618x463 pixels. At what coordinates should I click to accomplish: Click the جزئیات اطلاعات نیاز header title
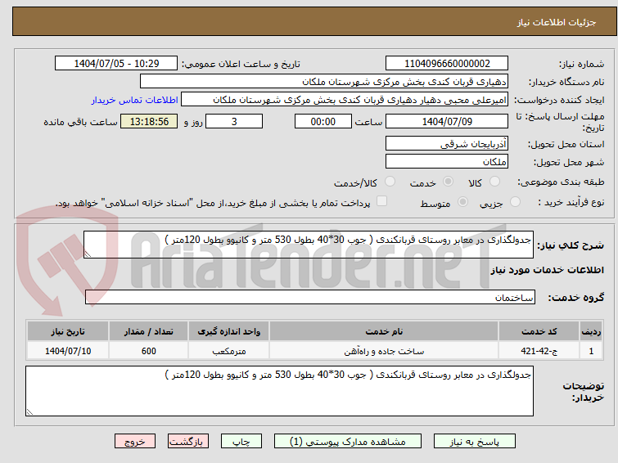[556, 22]
